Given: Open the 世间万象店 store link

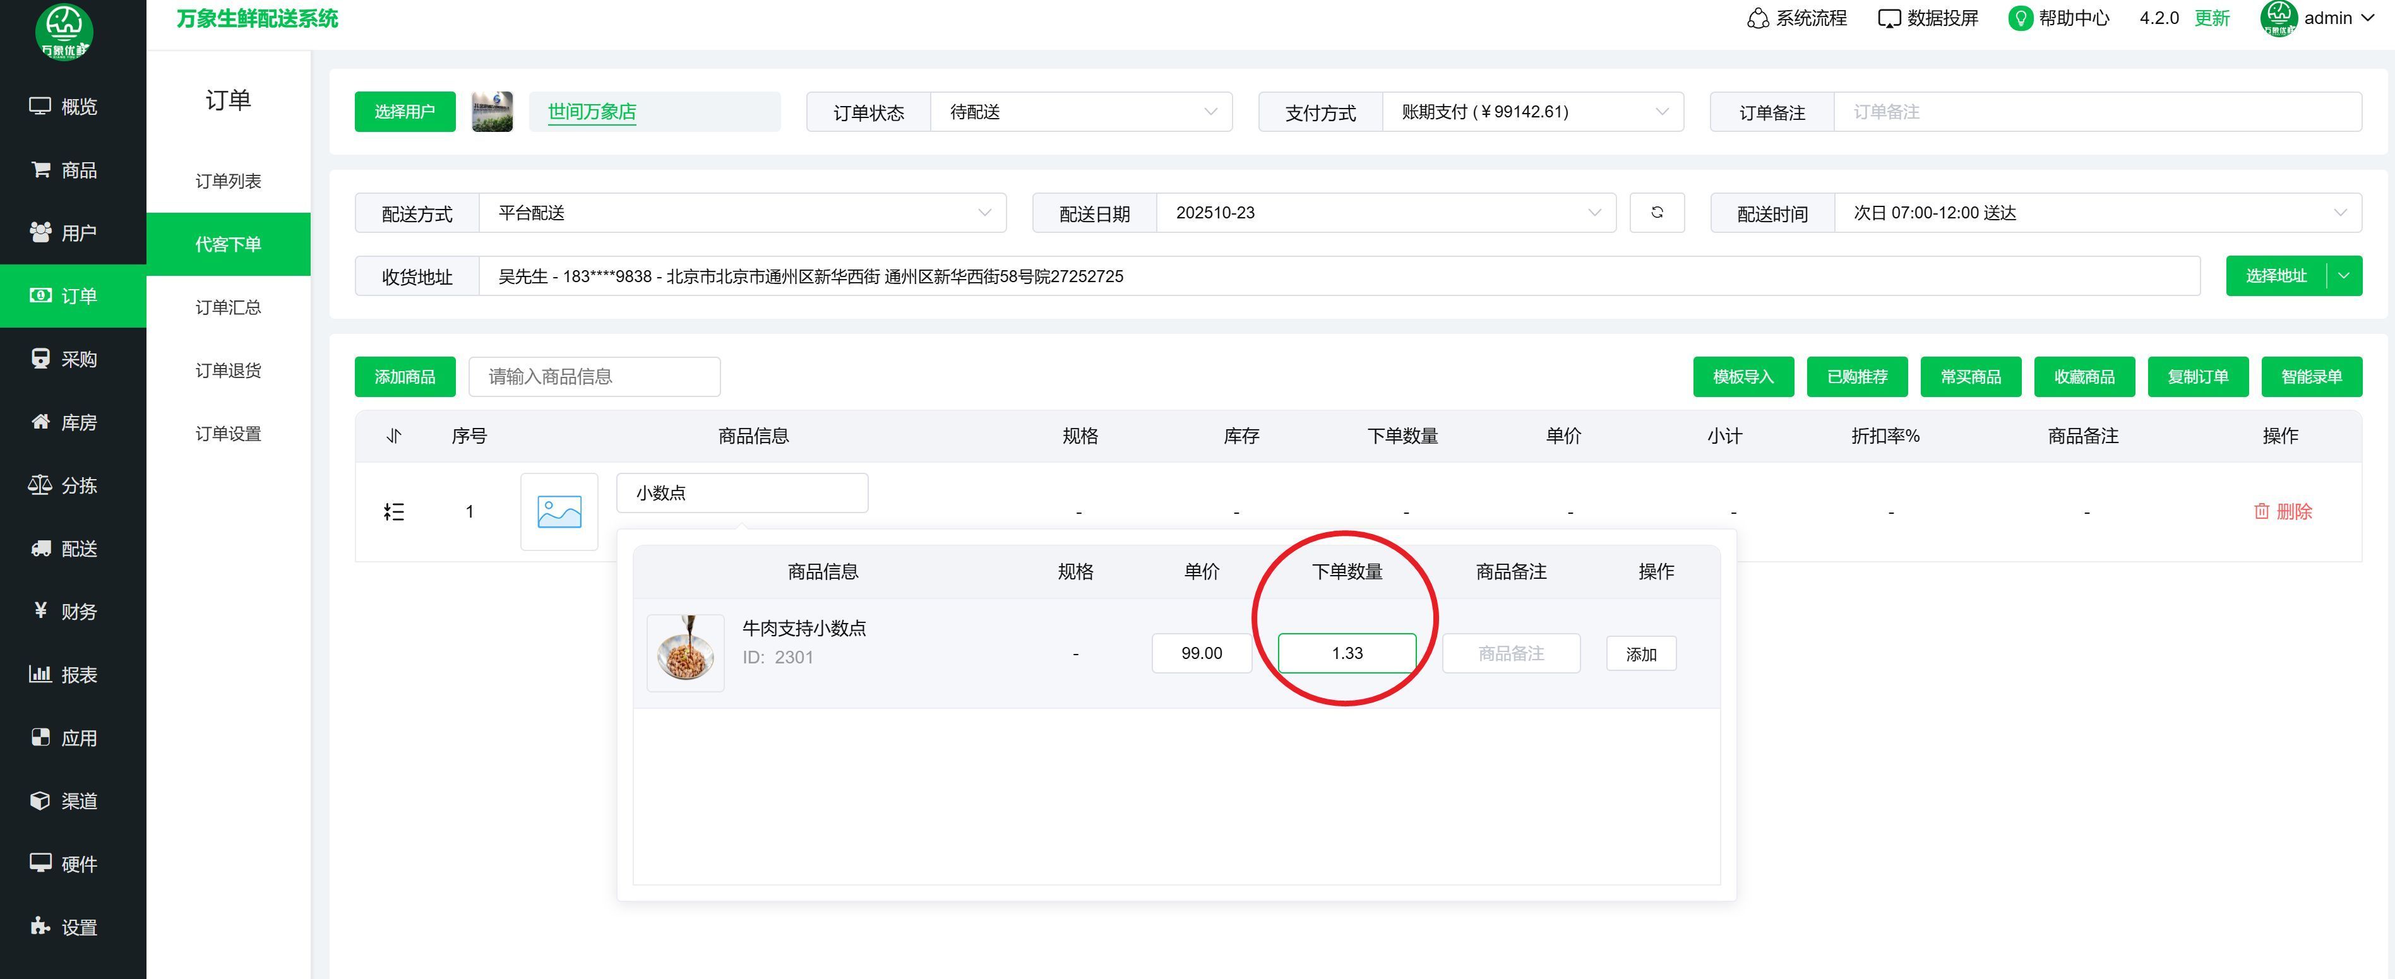Looking at the screenshot, I should [591, 112].
